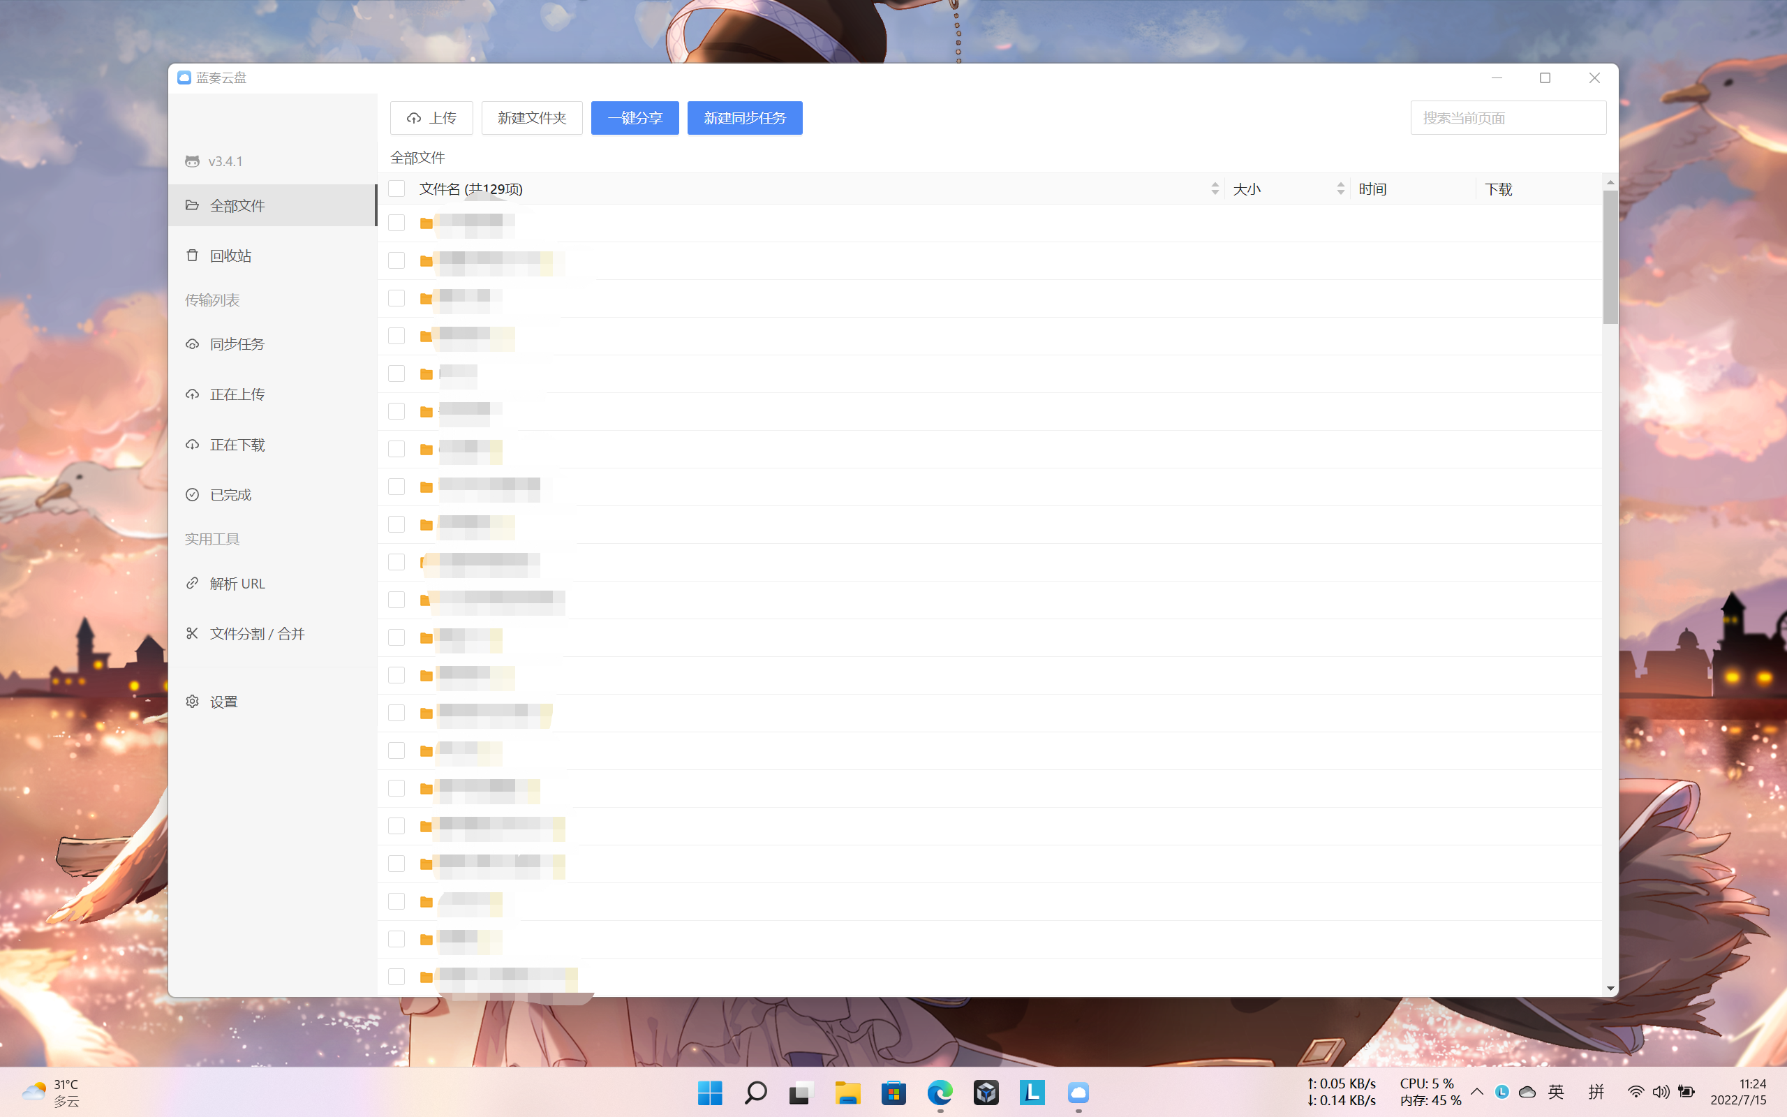Click the 新建同步任务 button
This screenshot has width=1787, height=1117.
click(744, 118)
